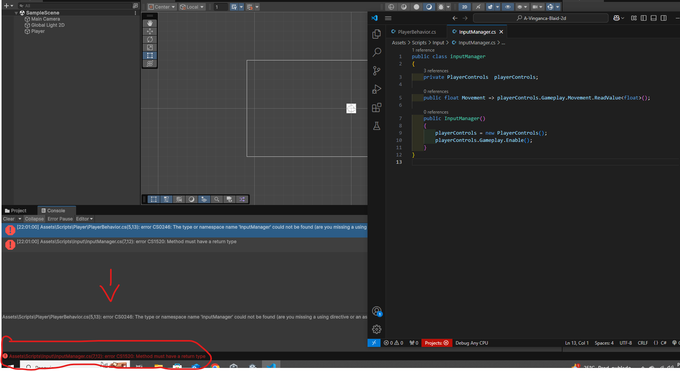This screenshot has width=680, height=371.
Task: Open Extensions view in VS Code
Action: [x=377, y=107]
